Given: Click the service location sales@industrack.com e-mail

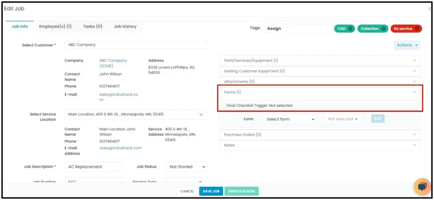Looking at the screenshot, I should 120,148.
